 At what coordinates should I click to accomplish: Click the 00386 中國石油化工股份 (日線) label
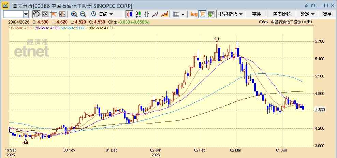tap(285, 22)
